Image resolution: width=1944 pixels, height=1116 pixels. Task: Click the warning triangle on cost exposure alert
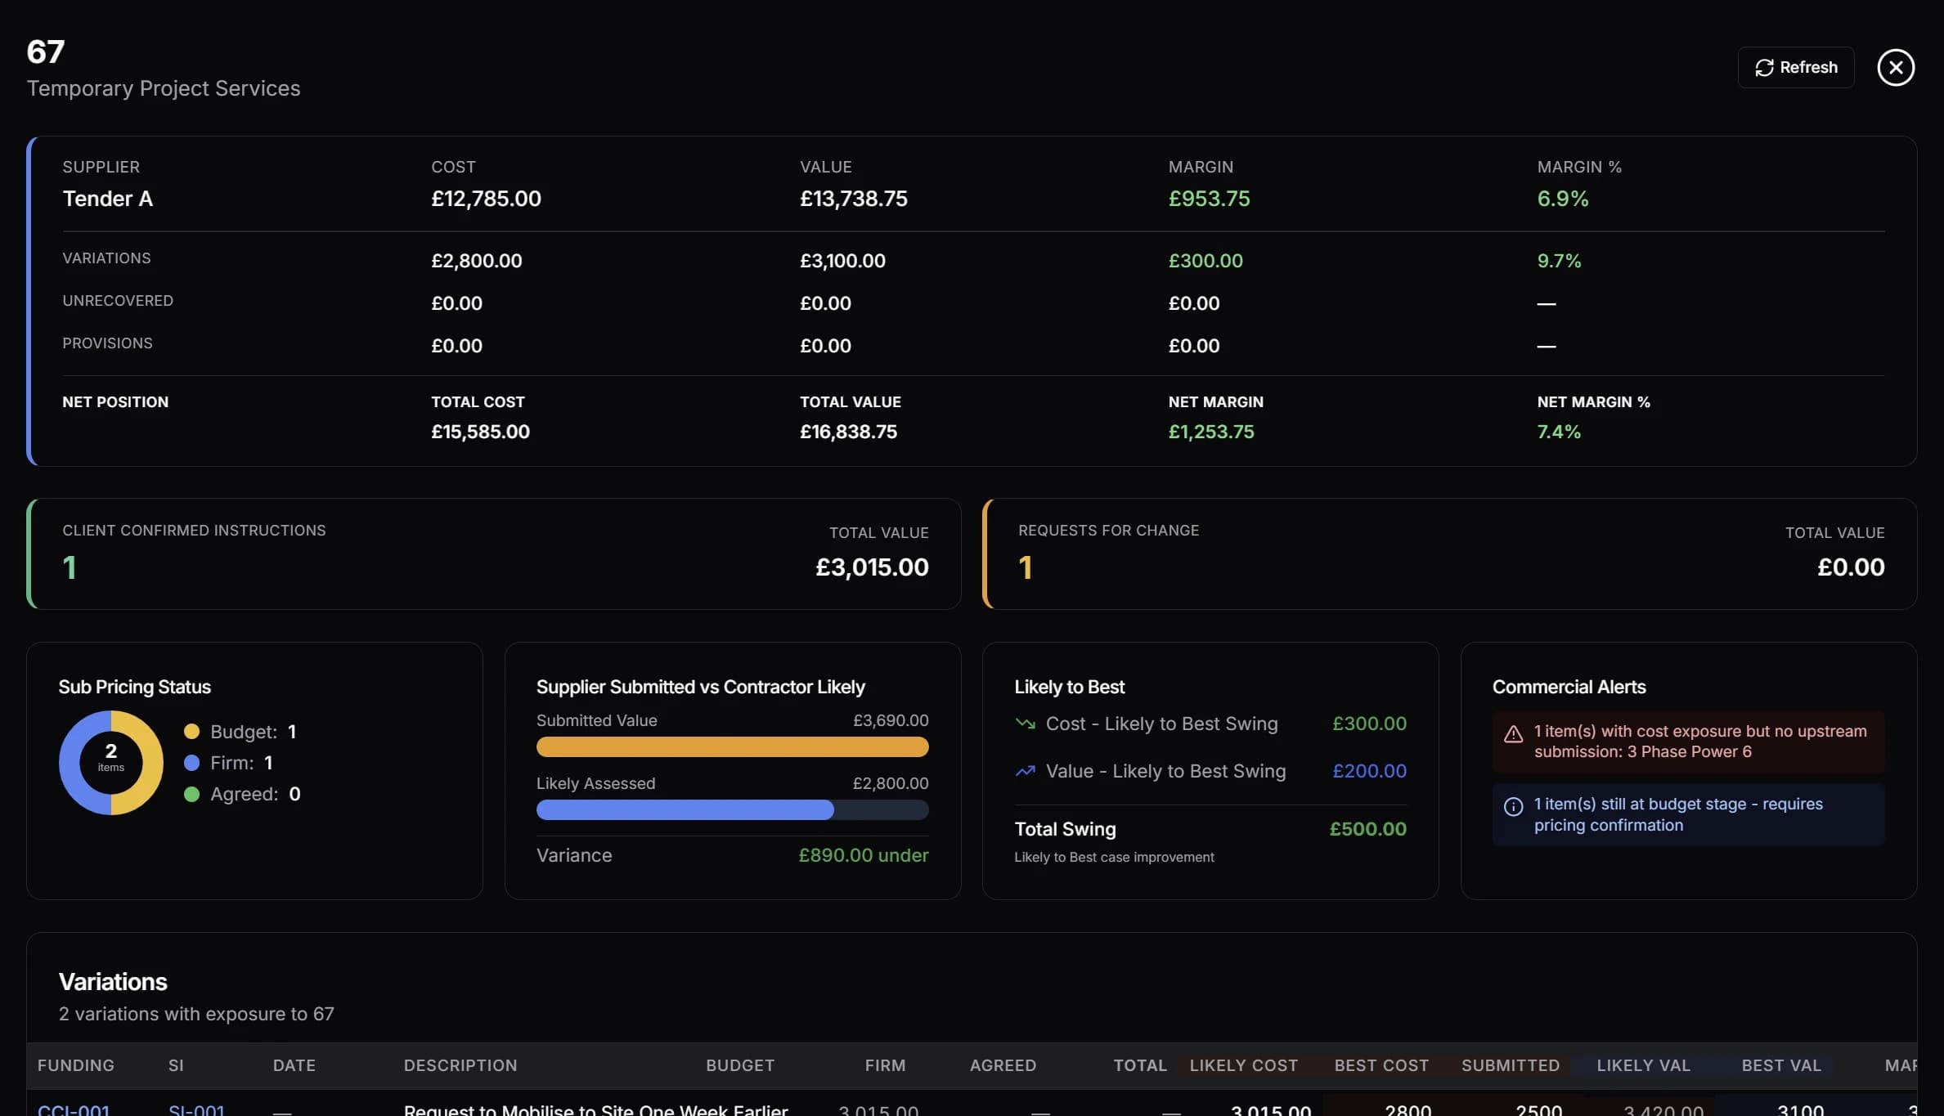click(x=1514, y=733)
